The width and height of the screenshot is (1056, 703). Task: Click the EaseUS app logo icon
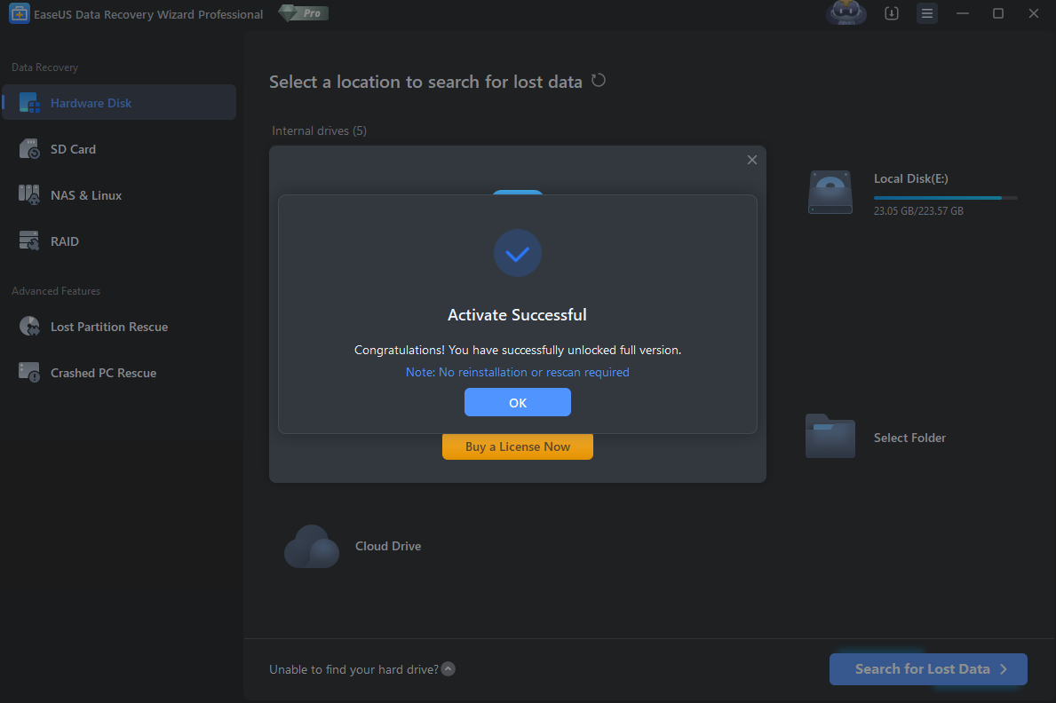pyautogui.click(x=19, y=13)
